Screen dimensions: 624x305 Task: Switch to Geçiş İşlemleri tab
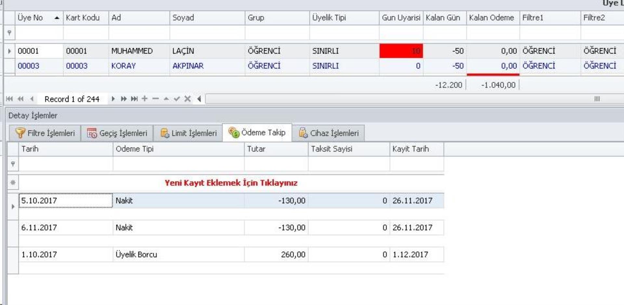pos(117,133)
